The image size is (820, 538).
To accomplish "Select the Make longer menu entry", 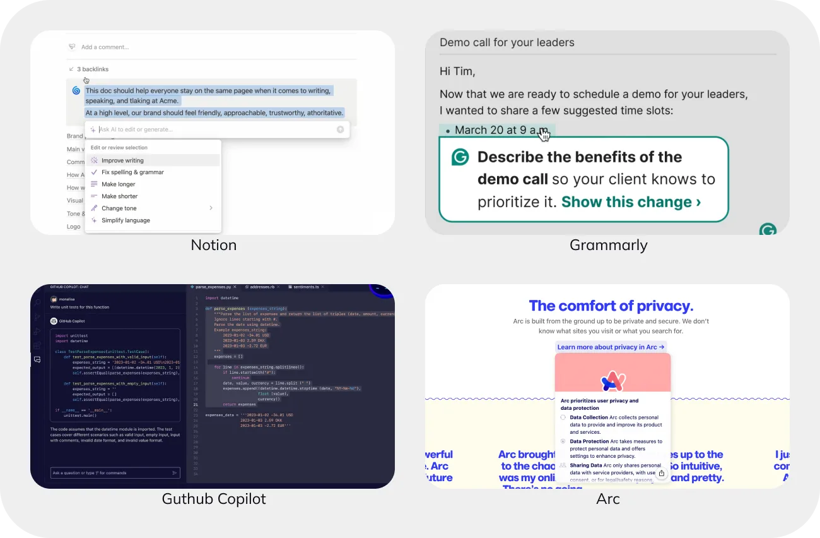I will (153, 184).
